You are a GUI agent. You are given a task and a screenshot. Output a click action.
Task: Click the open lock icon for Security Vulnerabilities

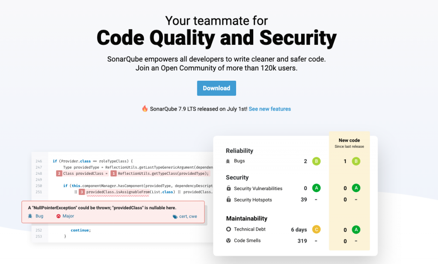[228, 188]
